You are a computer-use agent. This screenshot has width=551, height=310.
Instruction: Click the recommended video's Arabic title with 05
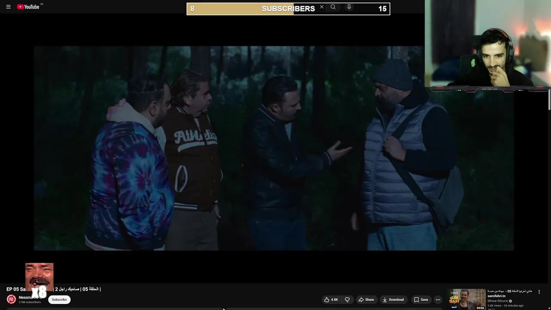pos(510,291)
